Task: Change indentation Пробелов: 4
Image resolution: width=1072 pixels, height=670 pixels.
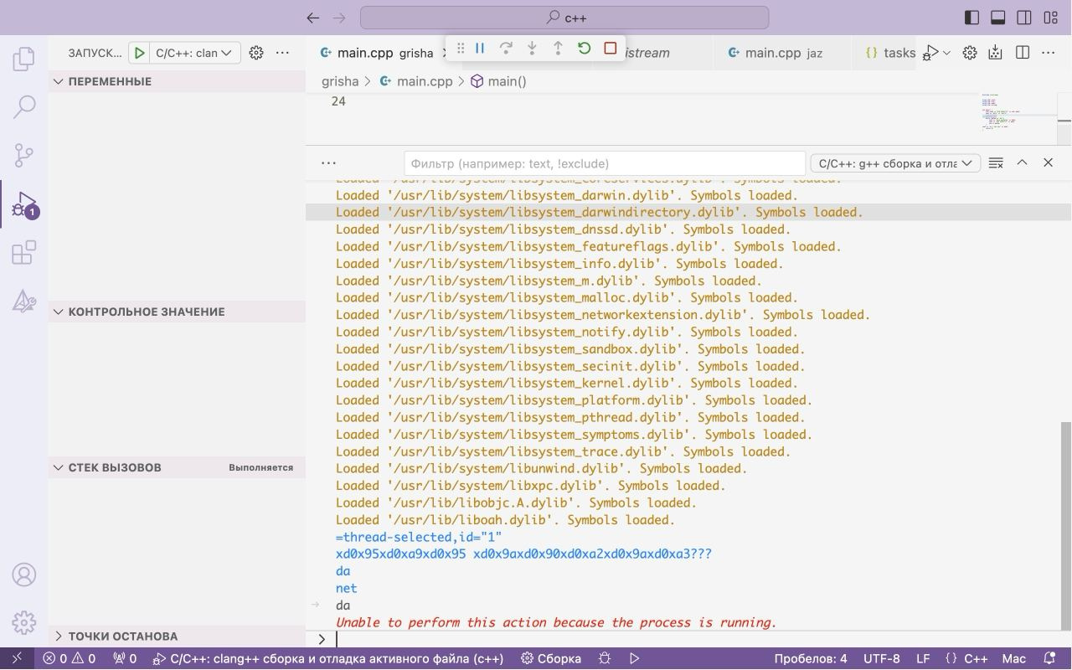Action: click(x=811, y=658)
